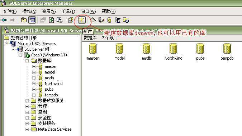
Task: Click the Back arrow toolbar icon
Action: click(4, 20)
